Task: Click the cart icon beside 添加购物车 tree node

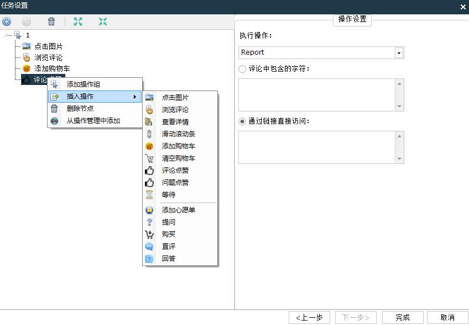Action: coord(27,68)
